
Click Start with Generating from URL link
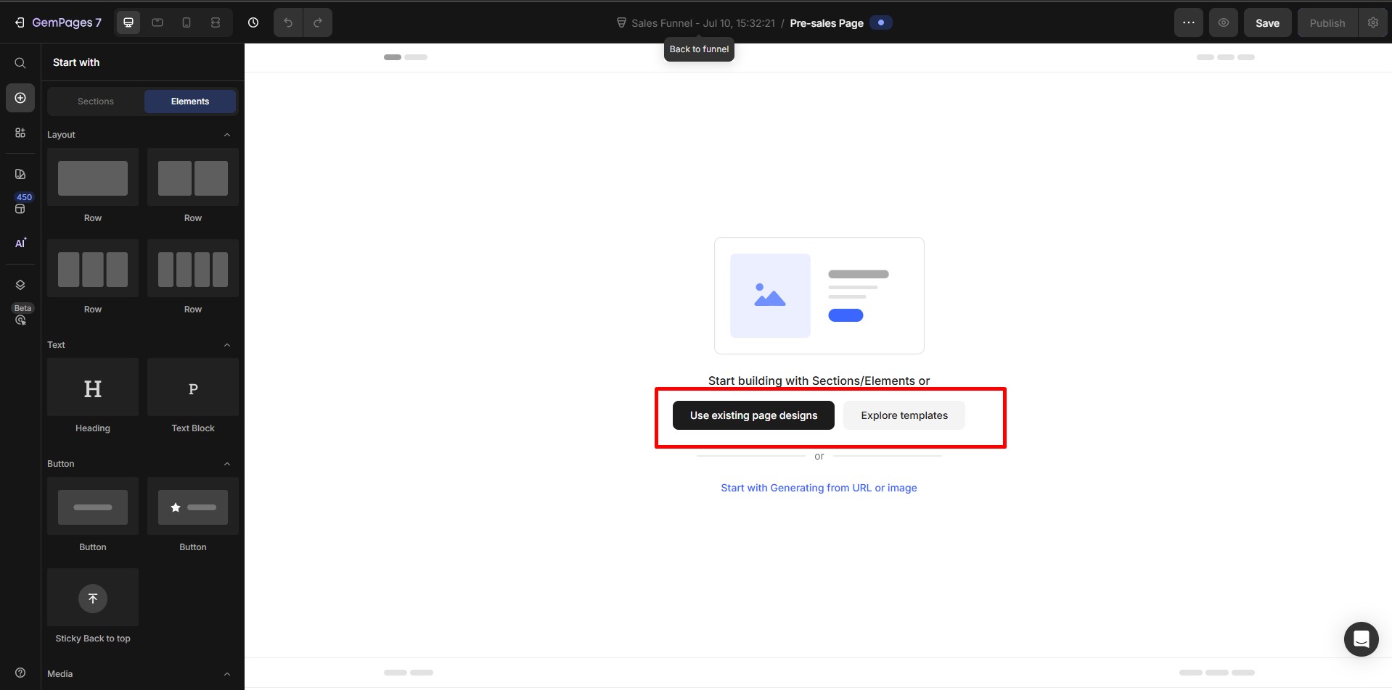(819, 488)
